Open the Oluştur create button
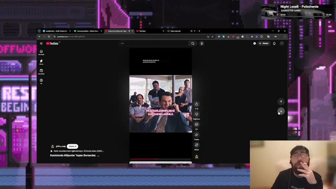 [x=264, y=43]
